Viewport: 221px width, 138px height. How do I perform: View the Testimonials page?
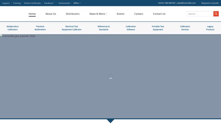(x=64, y=3)
